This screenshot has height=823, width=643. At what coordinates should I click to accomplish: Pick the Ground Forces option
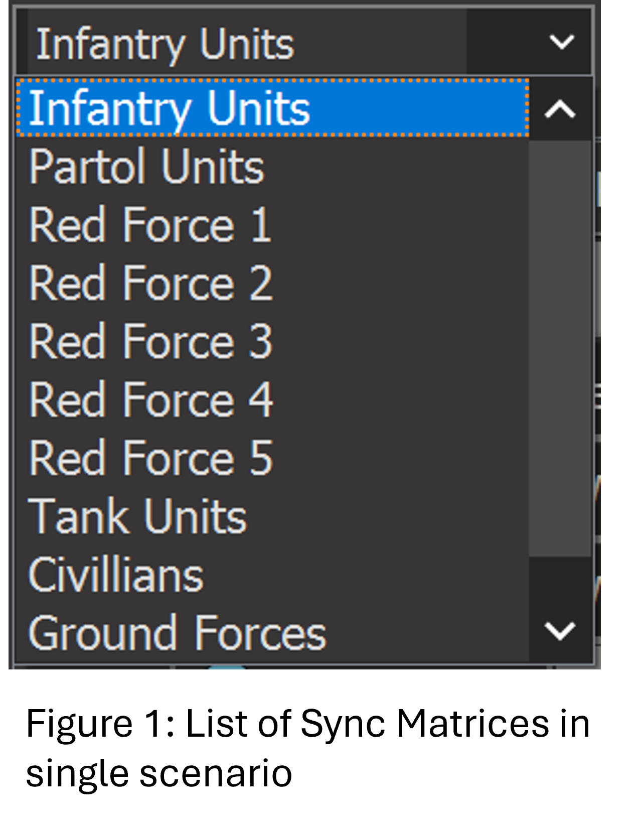point(271,633)
